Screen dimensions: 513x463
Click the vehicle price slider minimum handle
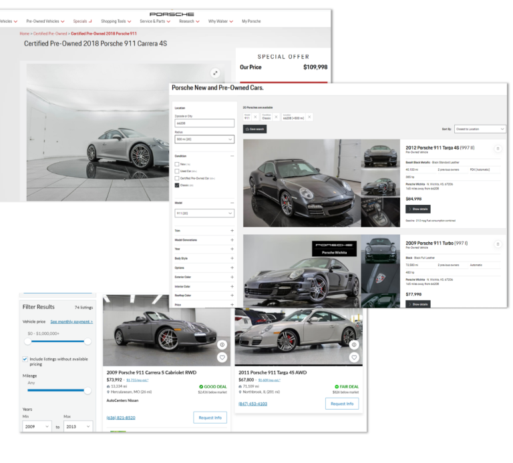click(x=28, y=342)
